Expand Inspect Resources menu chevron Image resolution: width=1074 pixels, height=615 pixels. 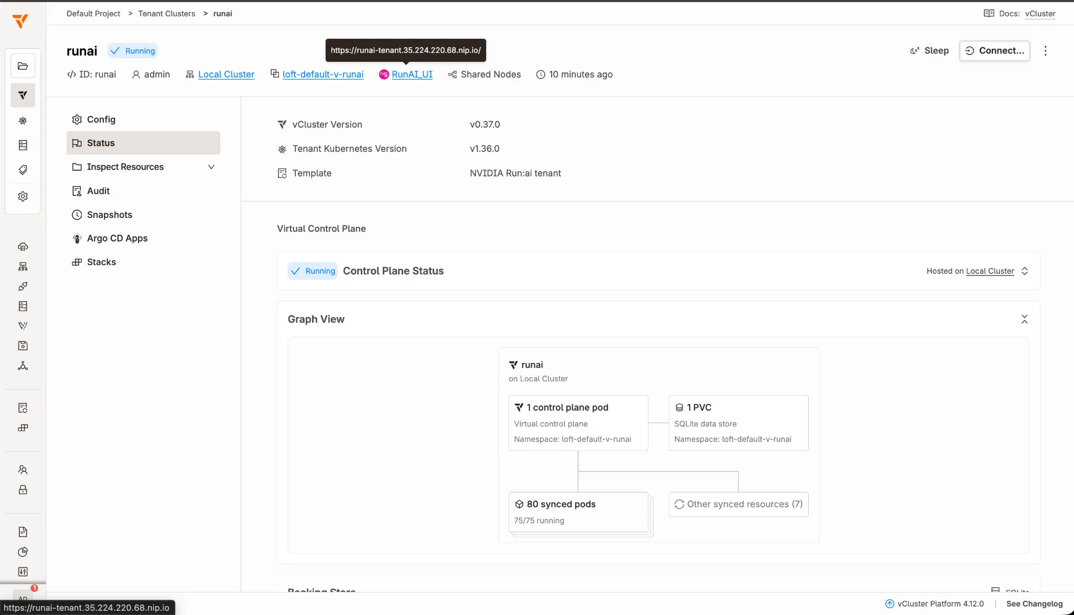211,167
